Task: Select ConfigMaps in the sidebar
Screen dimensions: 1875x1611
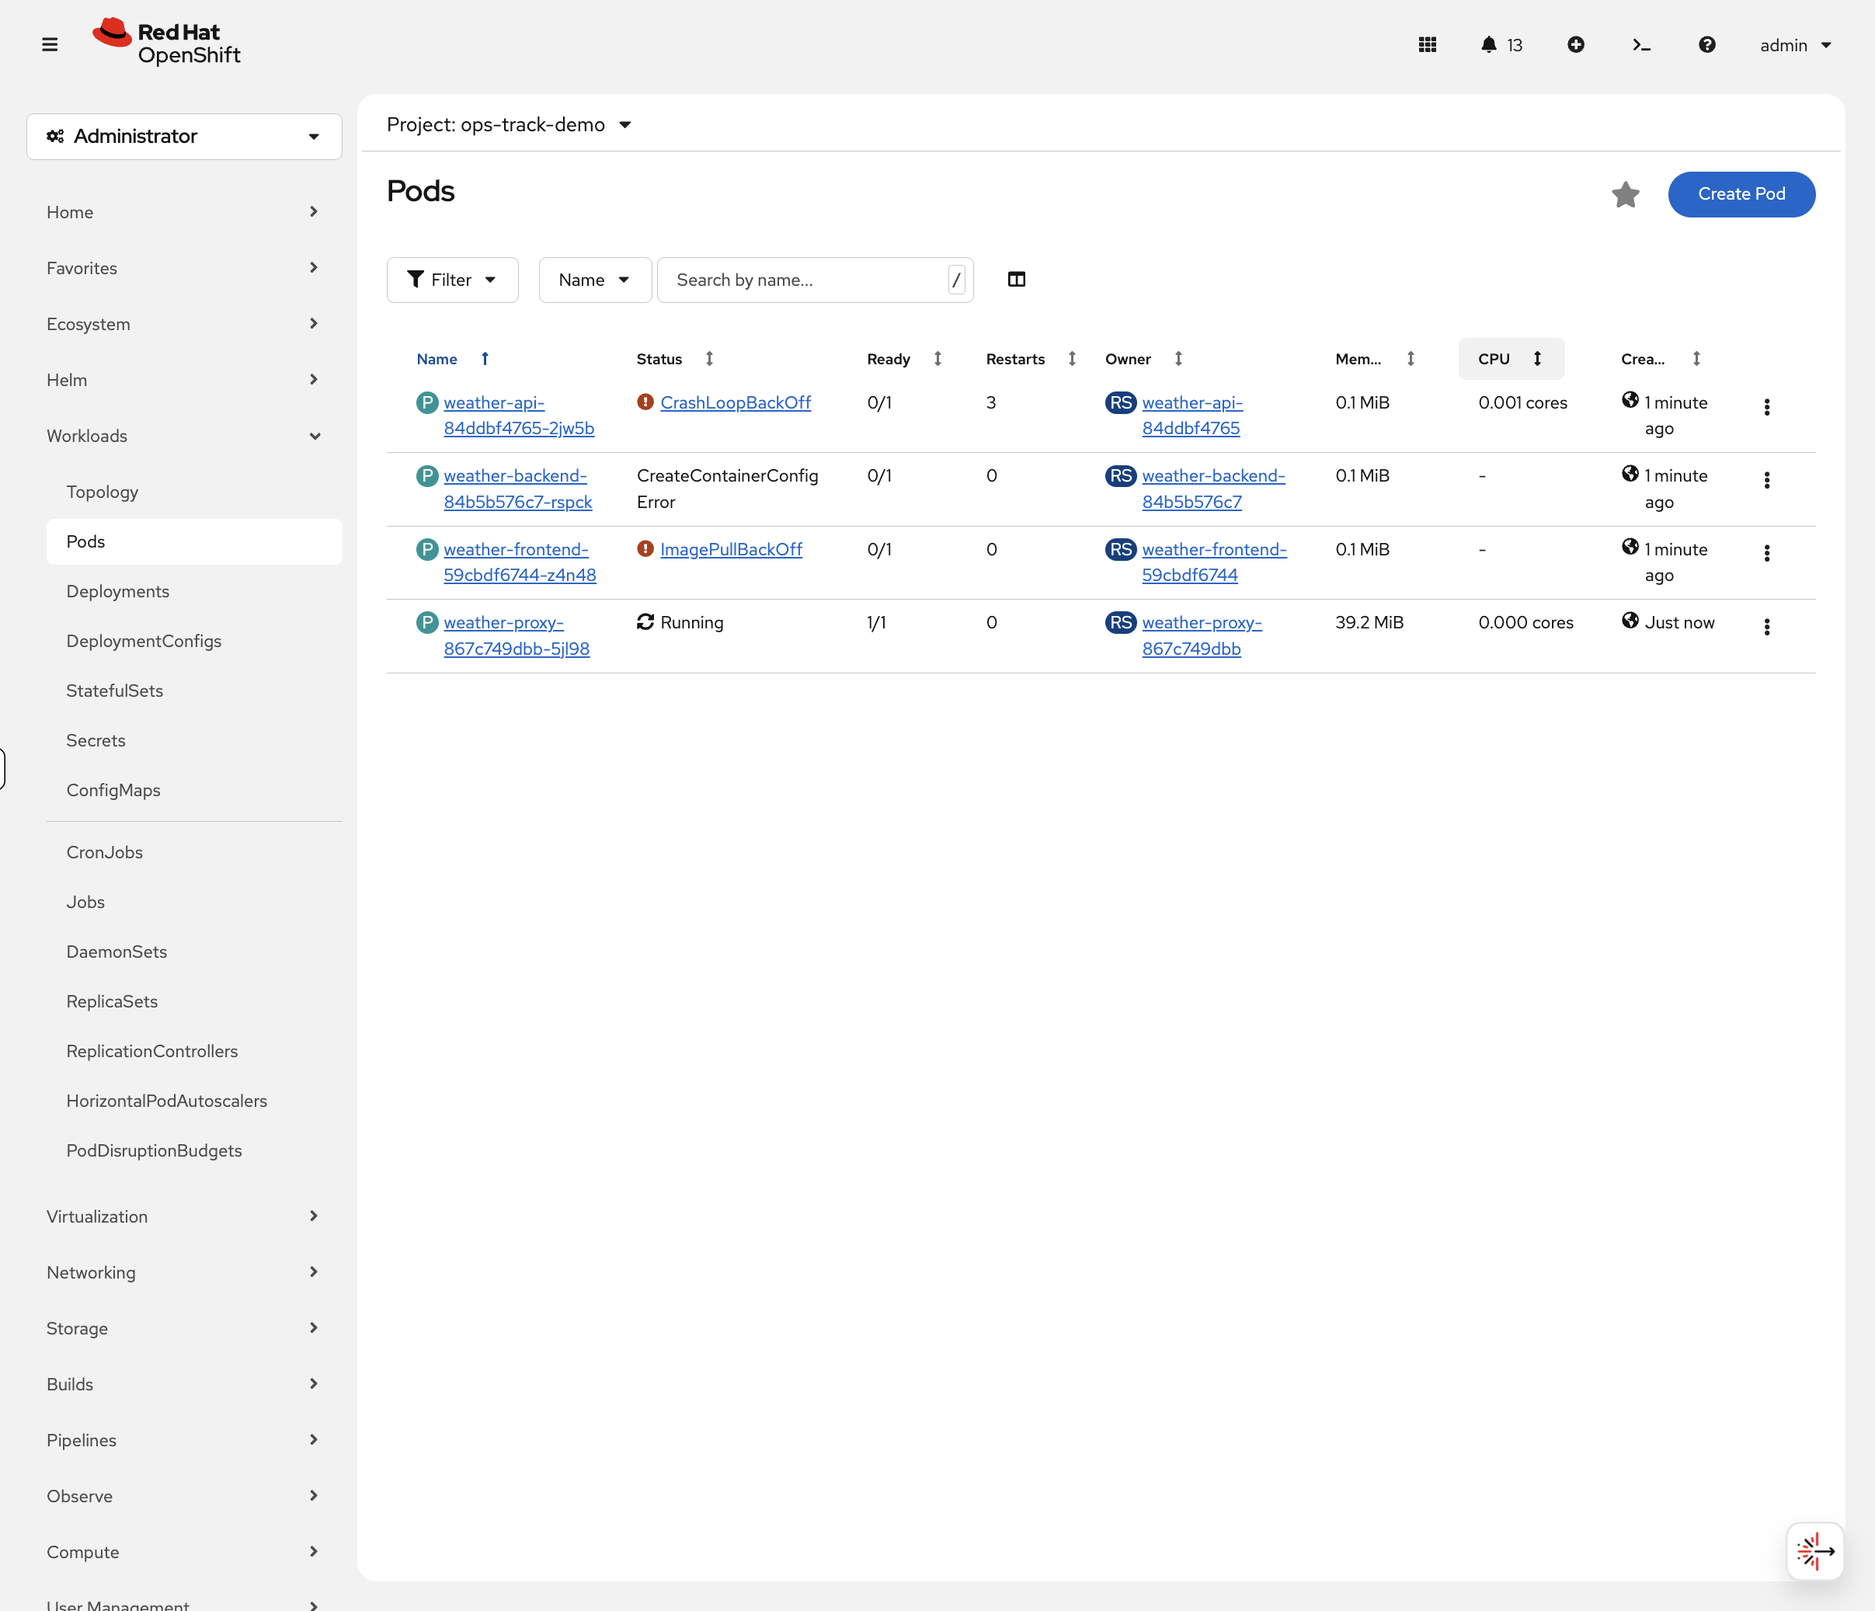Action: [x=113, y=789]
